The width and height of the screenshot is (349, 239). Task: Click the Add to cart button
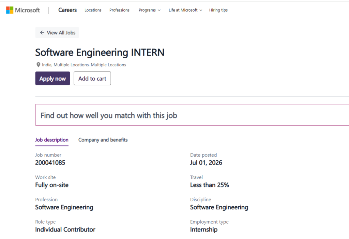pyautogui.click(x=92, y=78)
